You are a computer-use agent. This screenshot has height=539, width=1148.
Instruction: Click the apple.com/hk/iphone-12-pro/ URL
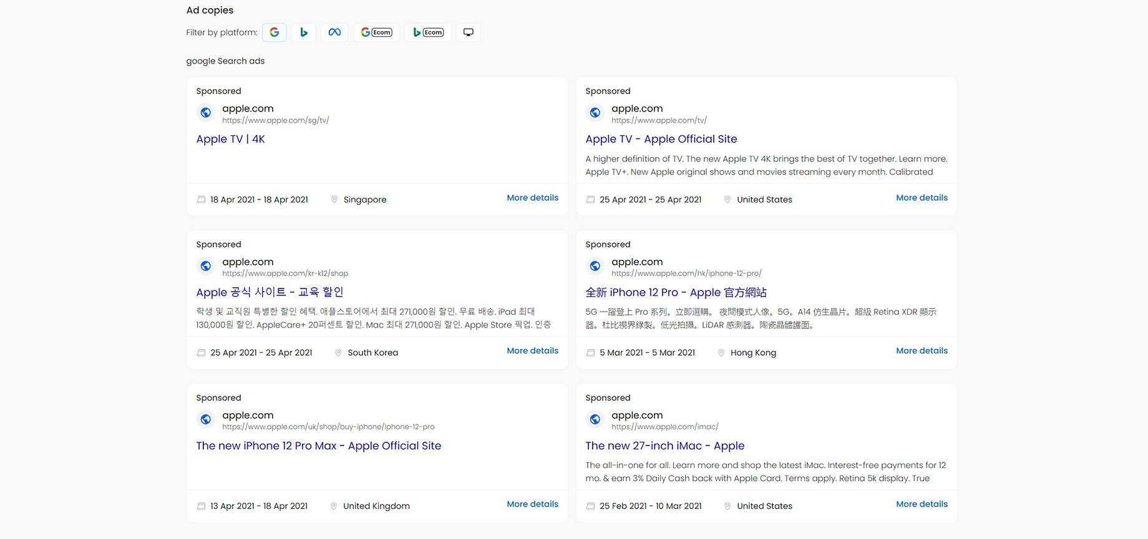686,274
